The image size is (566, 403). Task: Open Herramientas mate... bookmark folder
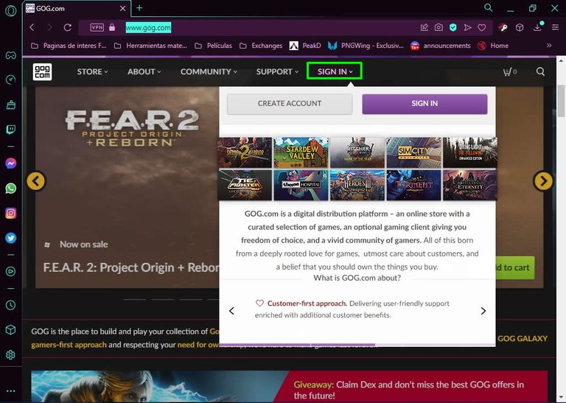(150, 46)
